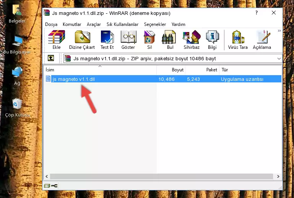Expand hidden toolbar items chevron
This screenshot has height=198, width=294.
click(x=279, y=31)
